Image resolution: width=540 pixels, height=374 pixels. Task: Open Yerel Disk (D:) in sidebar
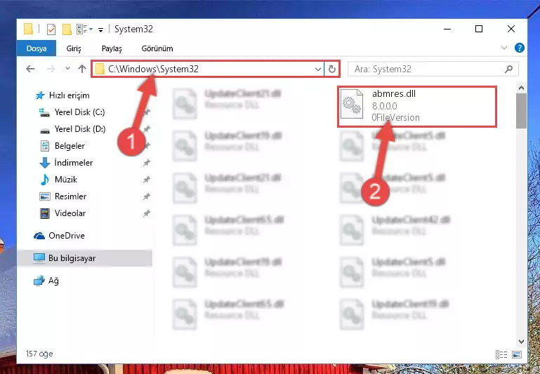[x=80, y=129]
